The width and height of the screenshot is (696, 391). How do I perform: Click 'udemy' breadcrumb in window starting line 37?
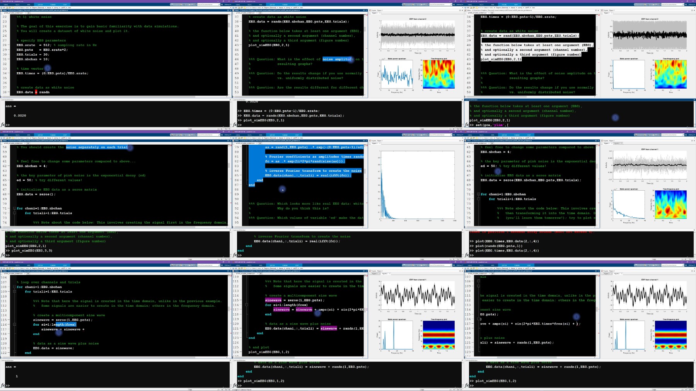pos(288,8)
